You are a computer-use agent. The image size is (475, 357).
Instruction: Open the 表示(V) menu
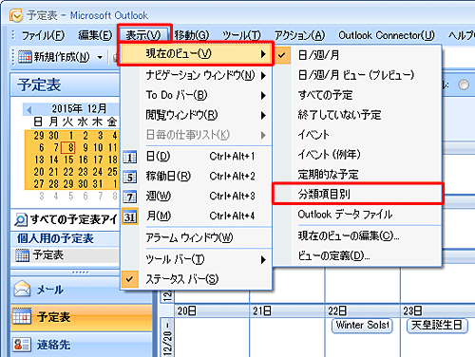(143, 35)
